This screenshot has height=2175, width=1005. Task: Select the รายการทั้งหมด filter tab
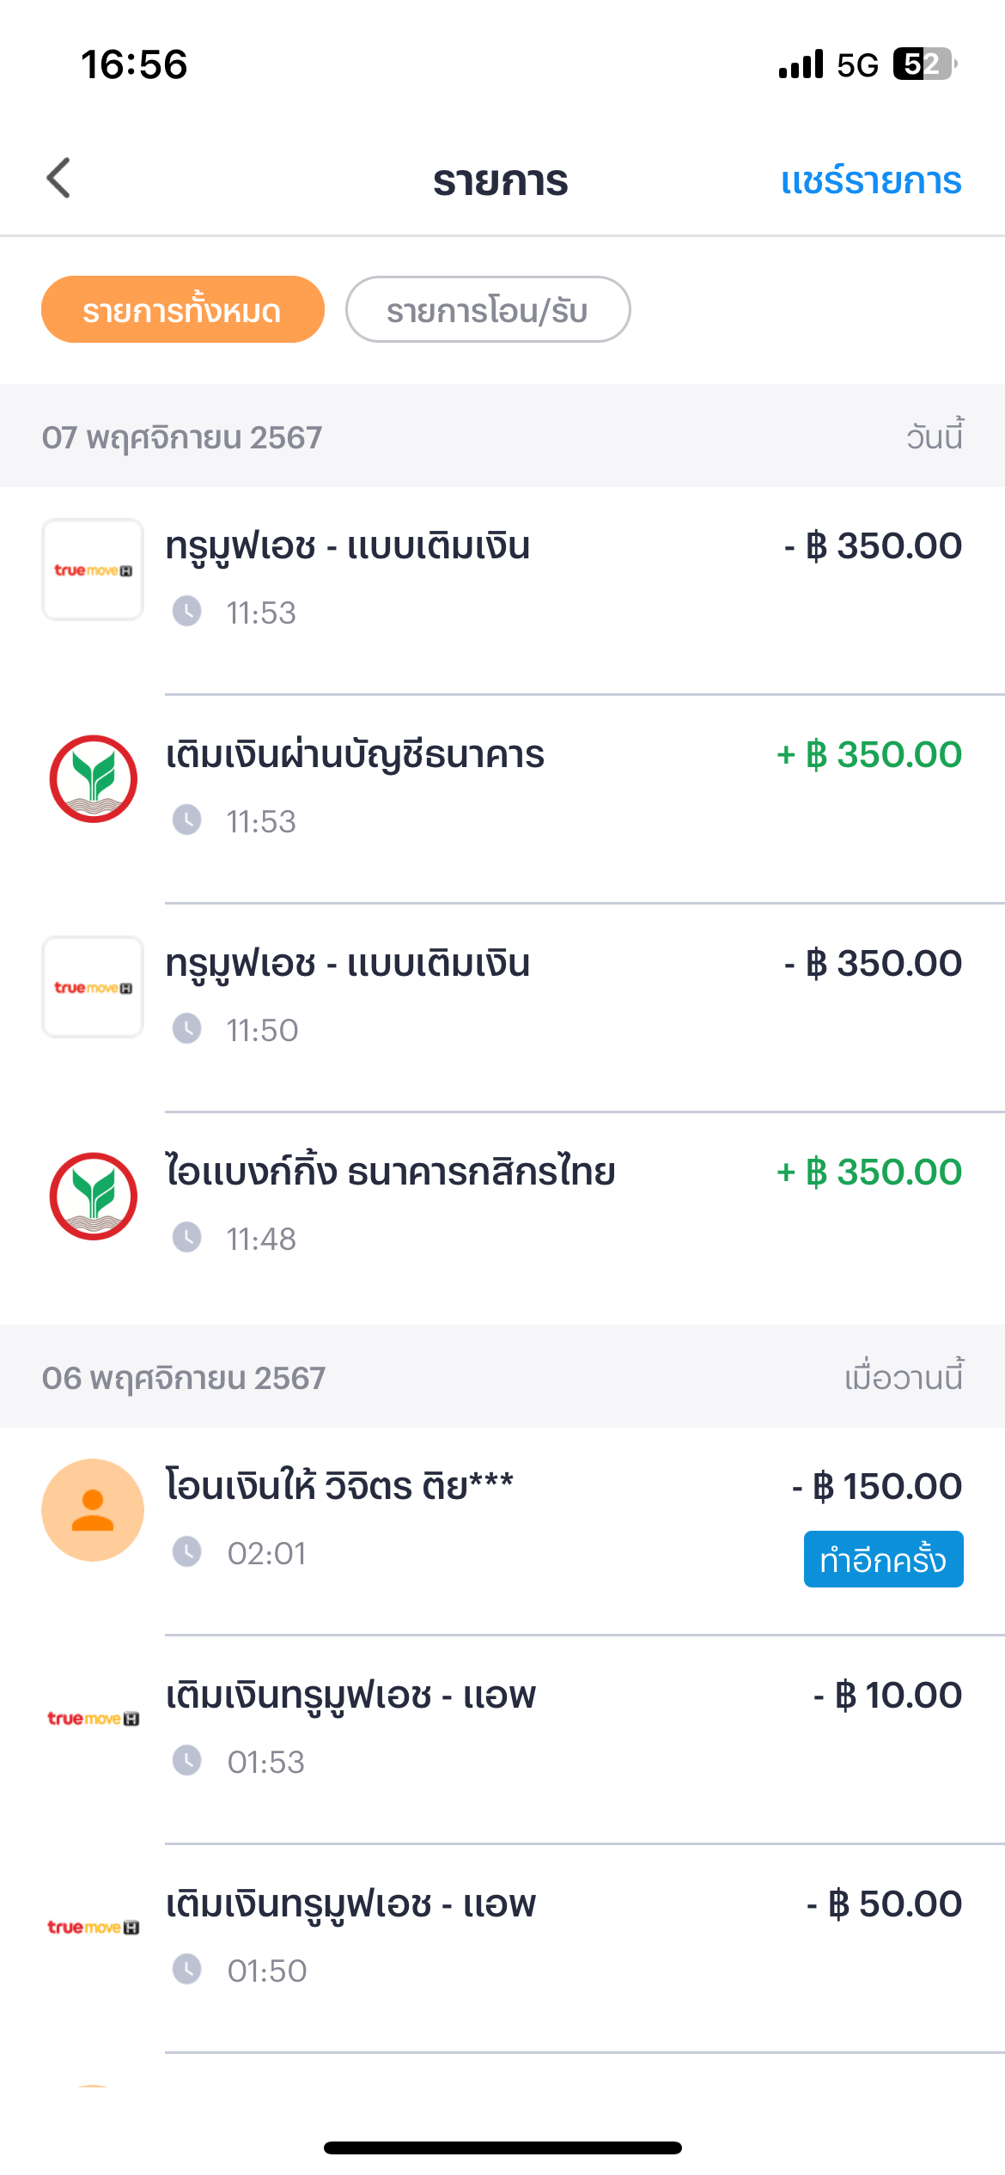[x=183, y=309]
